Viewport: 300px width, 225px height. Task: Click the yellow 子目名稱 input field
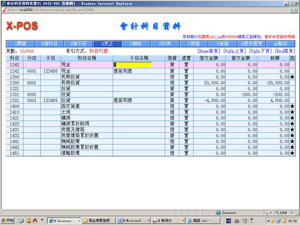133,65
